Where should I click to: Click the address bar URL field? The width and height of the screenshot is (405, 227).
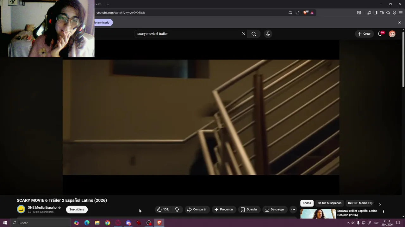pos(190,13)
